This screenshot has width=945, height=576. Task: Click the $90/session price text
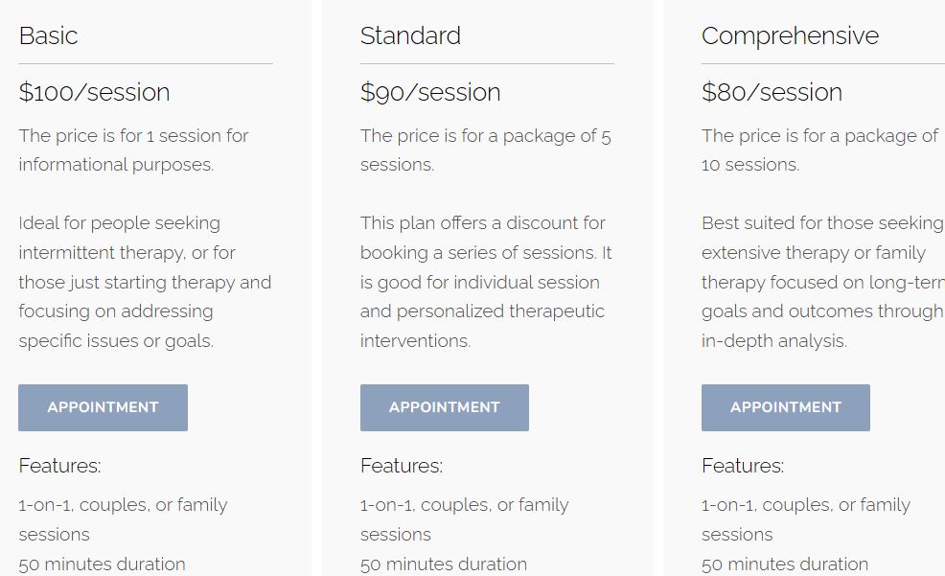tap(430, 92)
